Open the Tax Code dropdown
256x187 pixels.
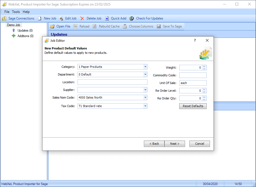click(145, 106)
